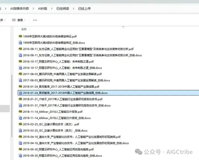Click PDF icon of 2018-11-14 AMiner pdf

point(20,112)
